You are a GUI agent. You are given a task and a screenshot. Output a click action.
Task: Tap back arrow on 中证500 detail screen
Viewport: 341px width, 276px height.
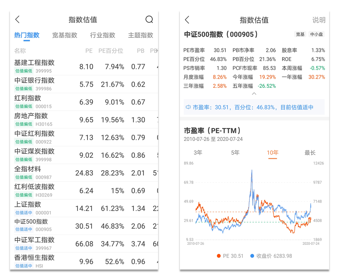click(187, 20)
